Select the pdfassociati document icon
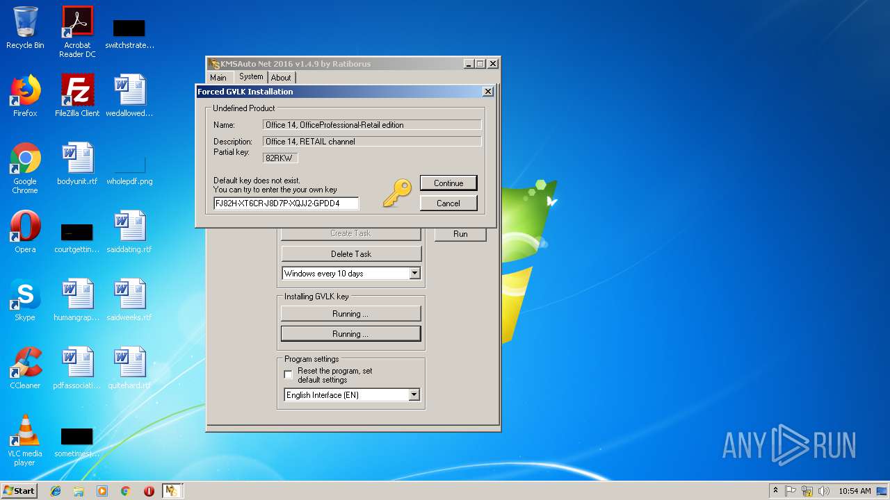Viewport: 890px width, 500px height. pyautogui.click(x=77, y=368)
